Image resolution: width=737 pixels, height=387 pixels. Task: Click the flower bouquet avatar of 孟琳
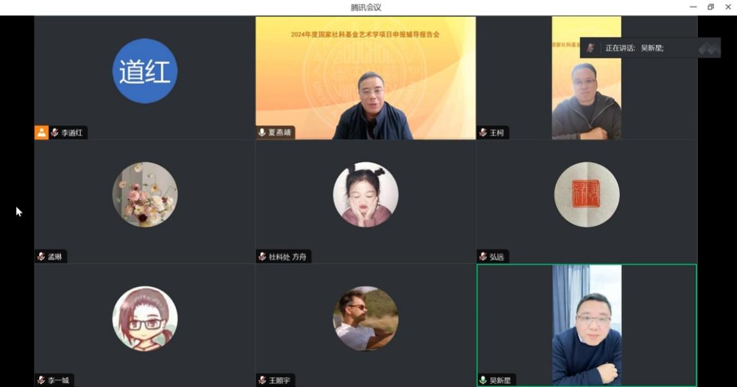[145, 194]
